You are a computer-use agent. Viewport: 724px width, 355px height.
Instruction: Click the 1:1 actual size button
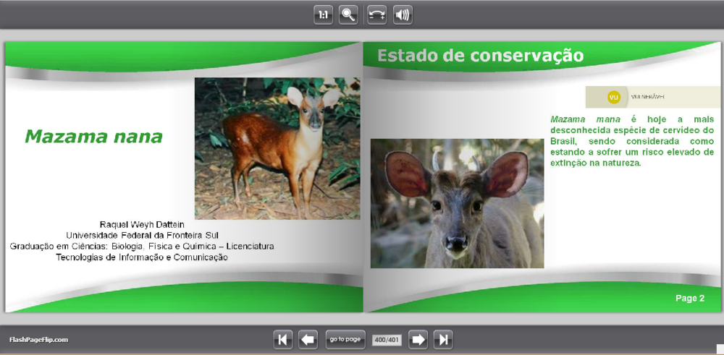pos(323,14)
